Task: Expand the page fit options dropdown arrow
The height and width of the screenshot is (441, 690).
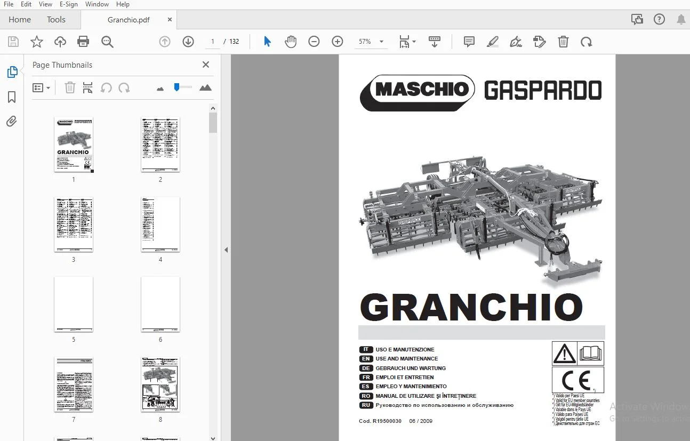Action: point(414,42)
